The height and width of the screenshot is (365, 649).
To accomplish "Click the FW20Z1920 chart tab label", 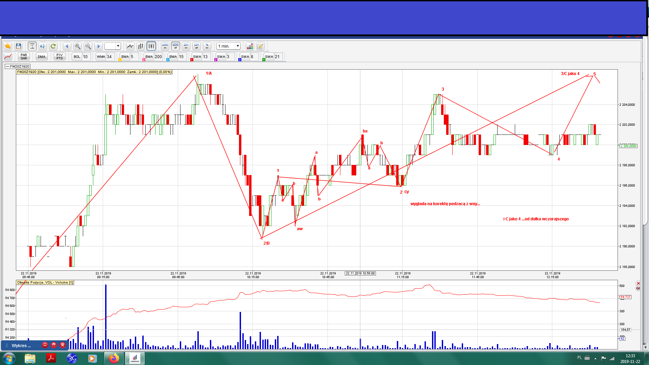I will coord(19,66).
